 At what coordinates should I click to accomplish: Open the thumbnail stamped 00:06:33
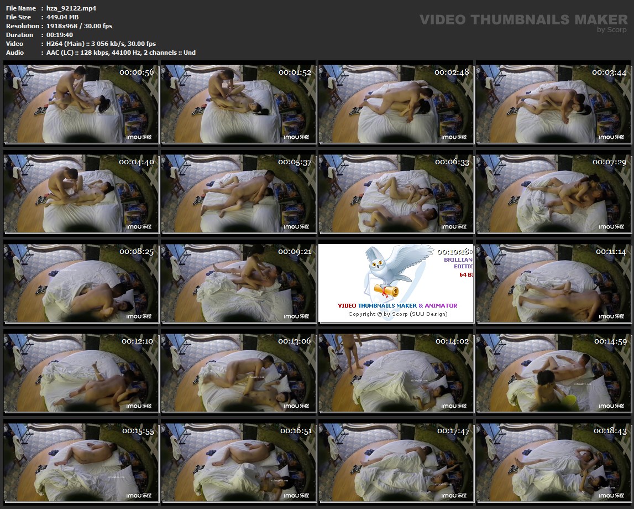click(396, 194)
